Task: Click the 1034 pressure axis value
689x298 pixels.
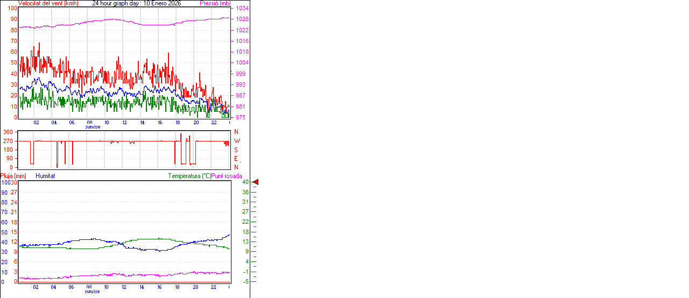Action: click(x=242, y=9)
